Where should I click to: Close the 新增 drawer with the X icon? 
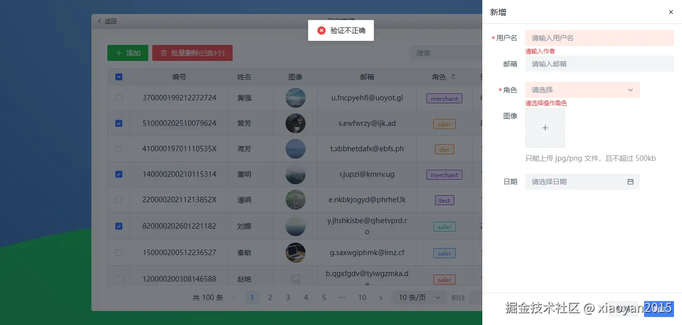(x=671, y=12)
